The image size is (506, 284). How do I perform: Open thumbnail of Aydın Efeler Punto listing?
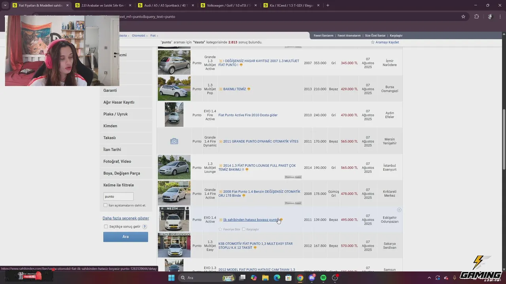pyautogui.click(x=174, y=115)
